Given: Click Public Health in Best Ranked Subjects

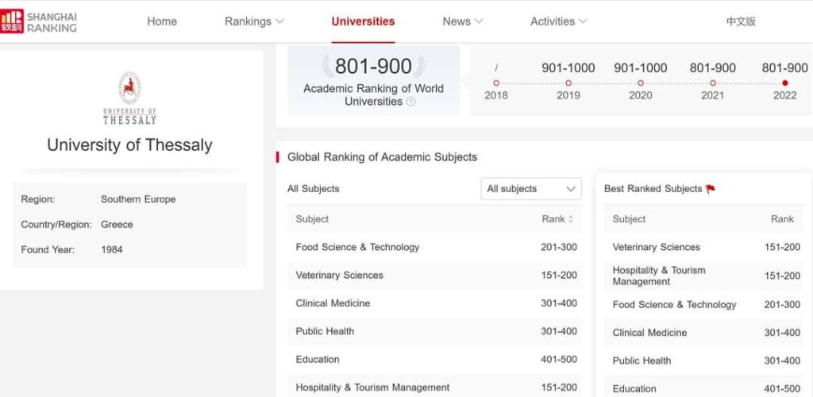Looking at the screenshot, I should [x=642, y=360].
